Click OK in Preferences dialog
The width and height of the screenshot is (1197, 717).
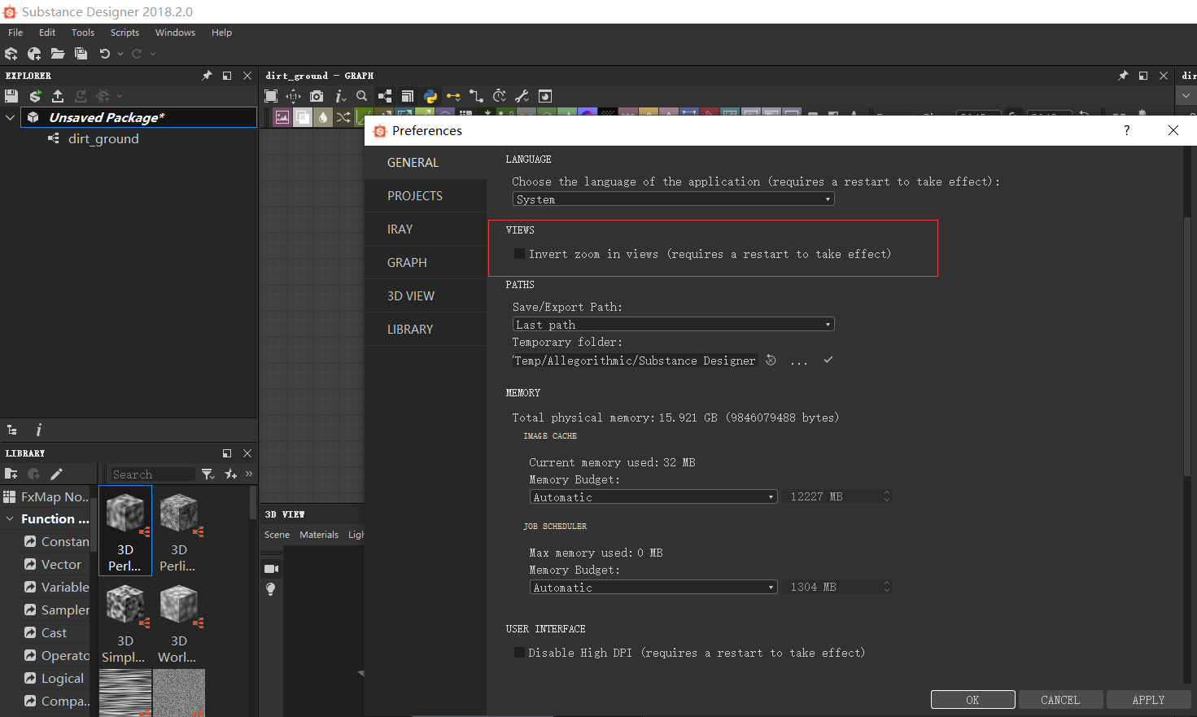coord(973,700)
